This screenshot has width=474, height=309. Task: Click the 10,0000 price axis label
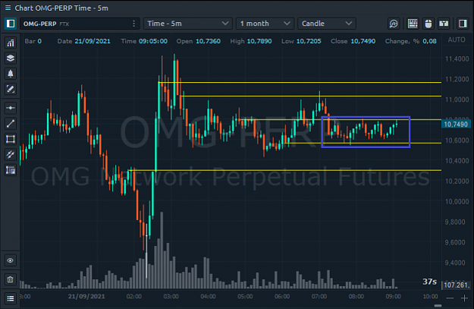coord(457,201)
